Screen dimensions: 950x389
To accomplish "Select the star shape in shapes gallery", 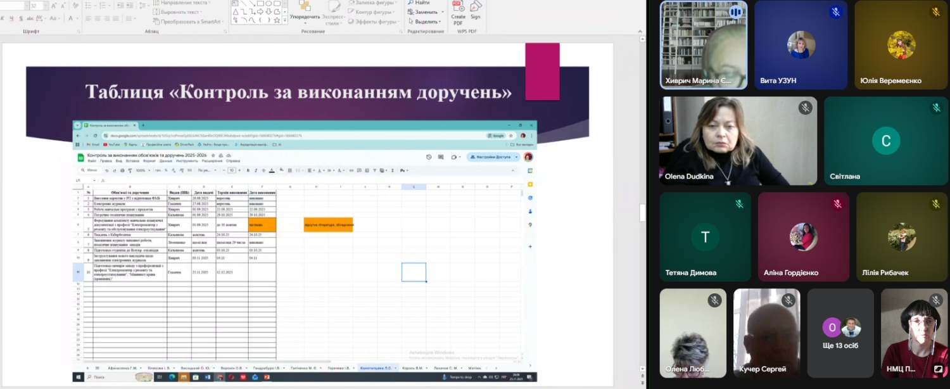I will (277, 20).
